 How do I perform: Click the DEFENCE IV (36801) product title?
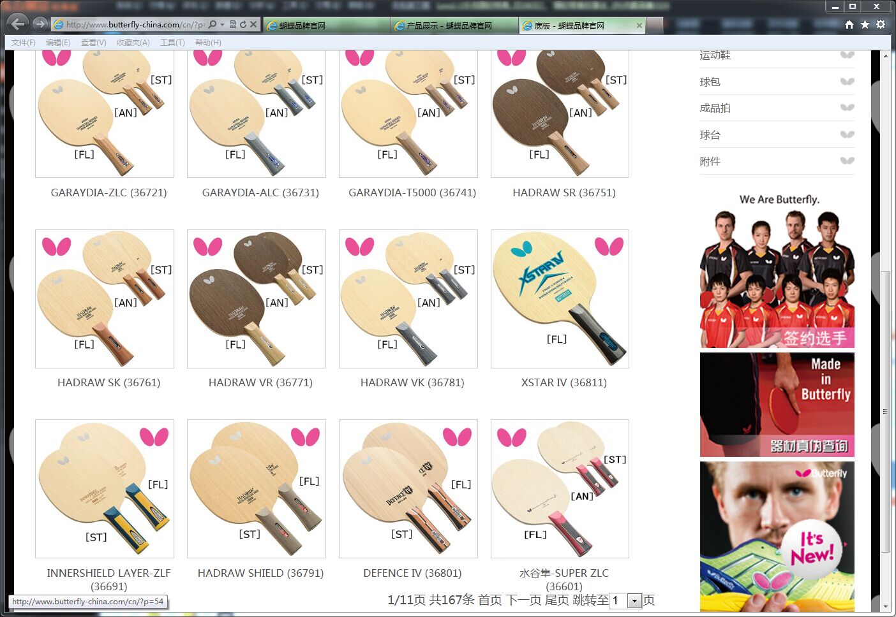point(412,573)
